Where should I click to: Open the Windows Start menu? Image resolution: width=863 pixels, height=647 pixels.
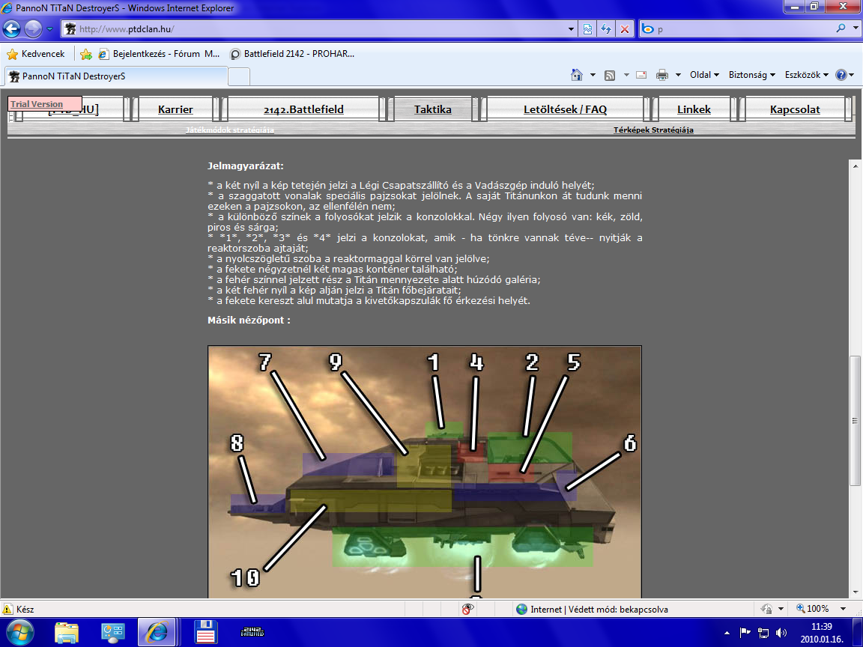tap(19, 632)
